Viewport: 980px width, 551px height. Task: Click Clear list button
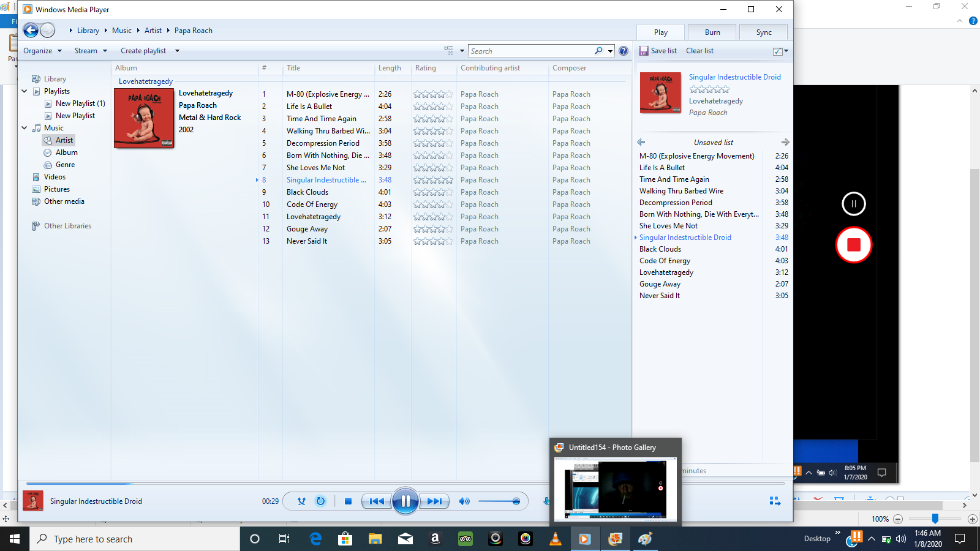(699, 51)
